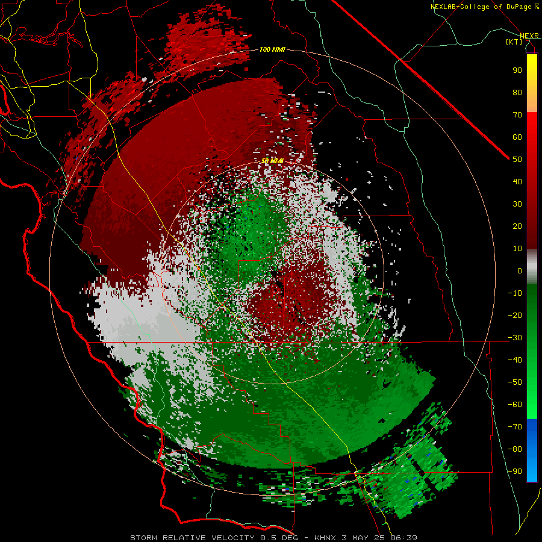Select the 50 NMI range ring label

272,161
